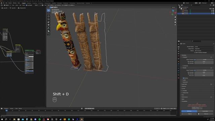Viewport: 215px width, 121px height.
Task: Open the Texture properties tab icon
Action: (178, 78)
